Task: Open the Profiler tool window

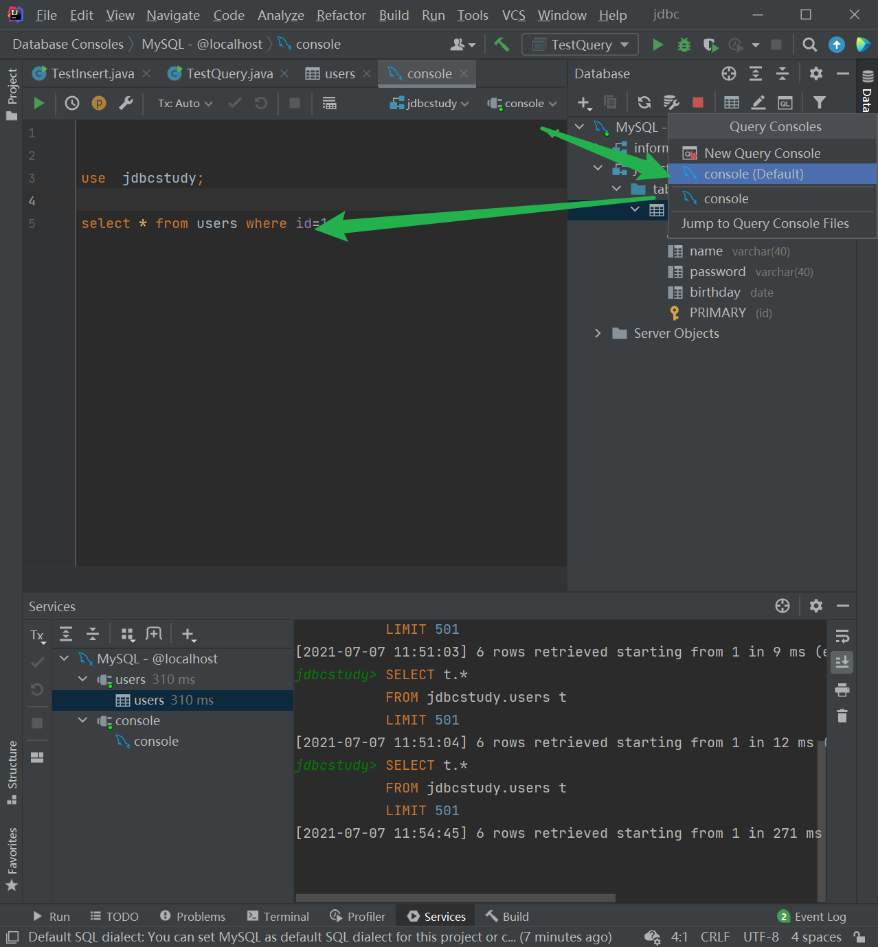Action: [358, 917]
